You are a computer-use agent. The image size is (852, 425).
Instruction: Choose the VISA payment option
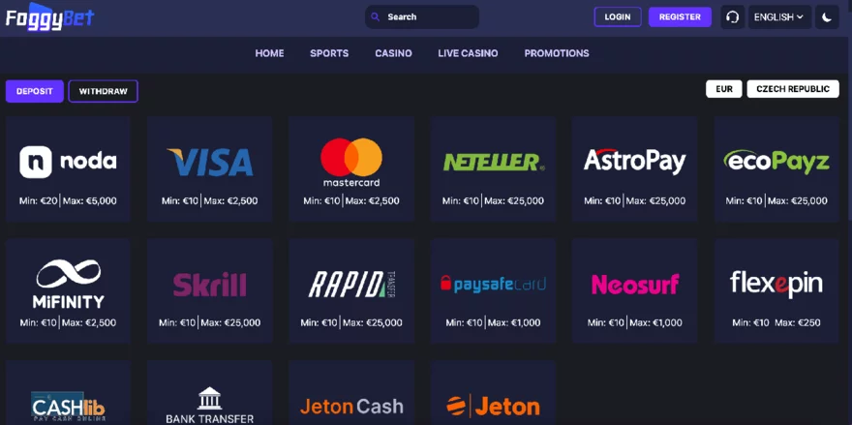coord(209,169)
